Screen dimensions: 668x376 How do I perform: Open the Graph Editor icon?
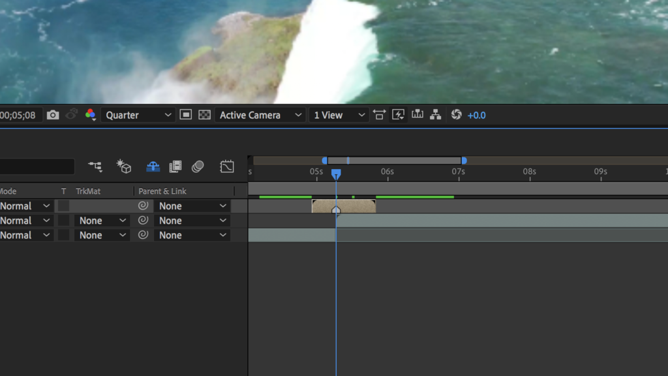tap(227, 166)
